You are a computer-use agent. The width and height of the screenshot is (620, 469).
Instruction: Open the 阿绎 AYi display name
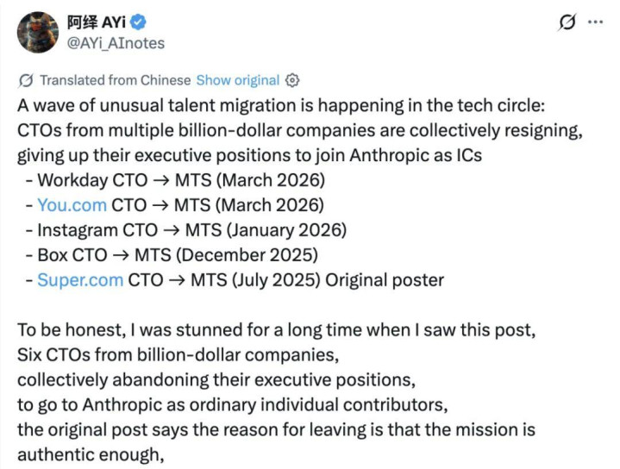click(x=97, y=22)
